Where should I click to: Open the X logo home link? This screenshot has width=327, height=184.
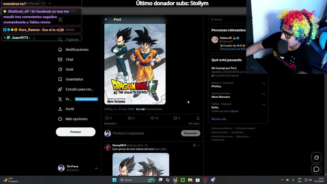pyautogui.click(x=60, y=20)
